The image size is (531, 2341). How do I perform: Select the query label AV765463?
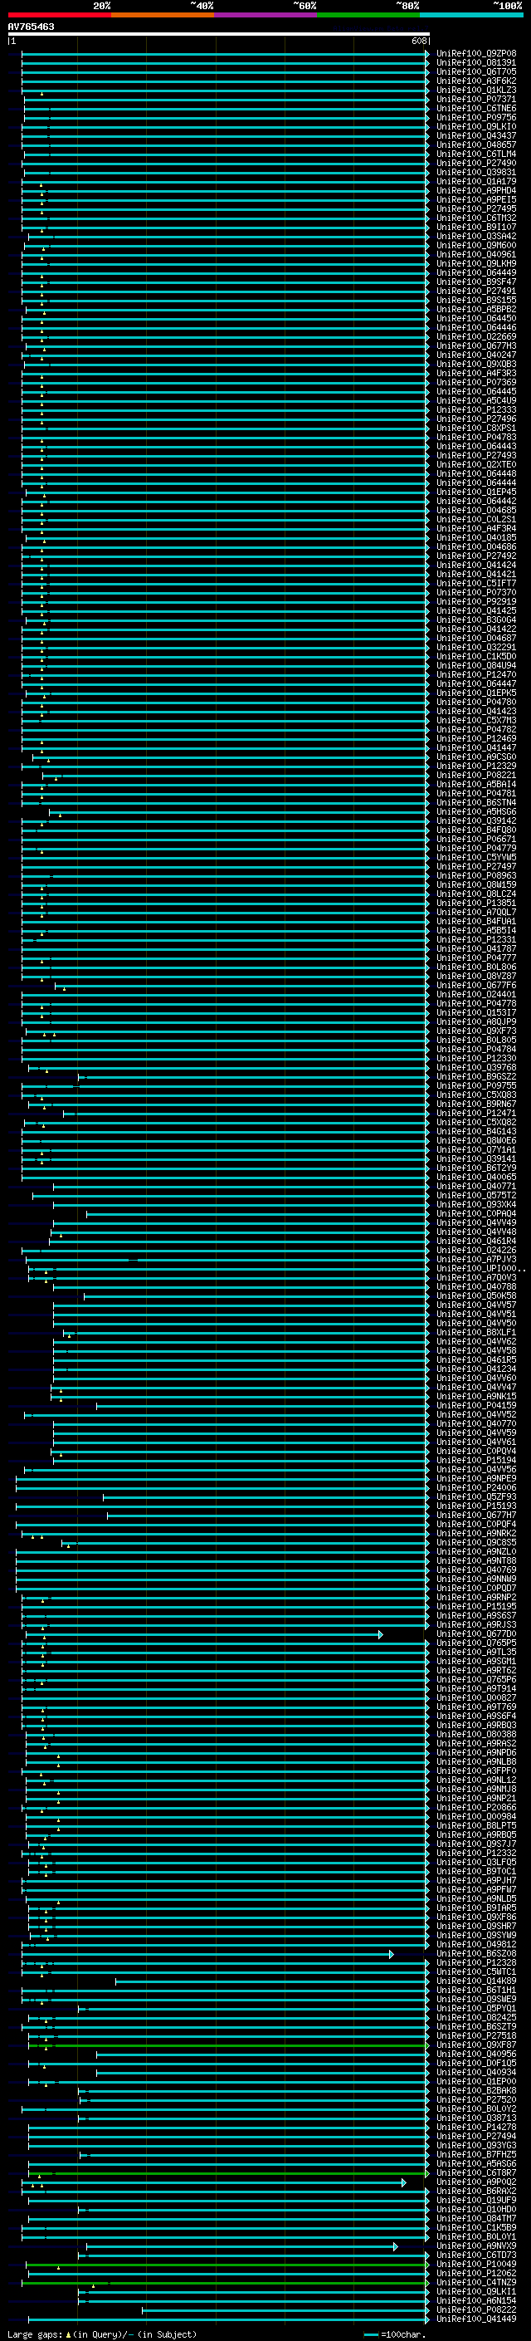31,27
